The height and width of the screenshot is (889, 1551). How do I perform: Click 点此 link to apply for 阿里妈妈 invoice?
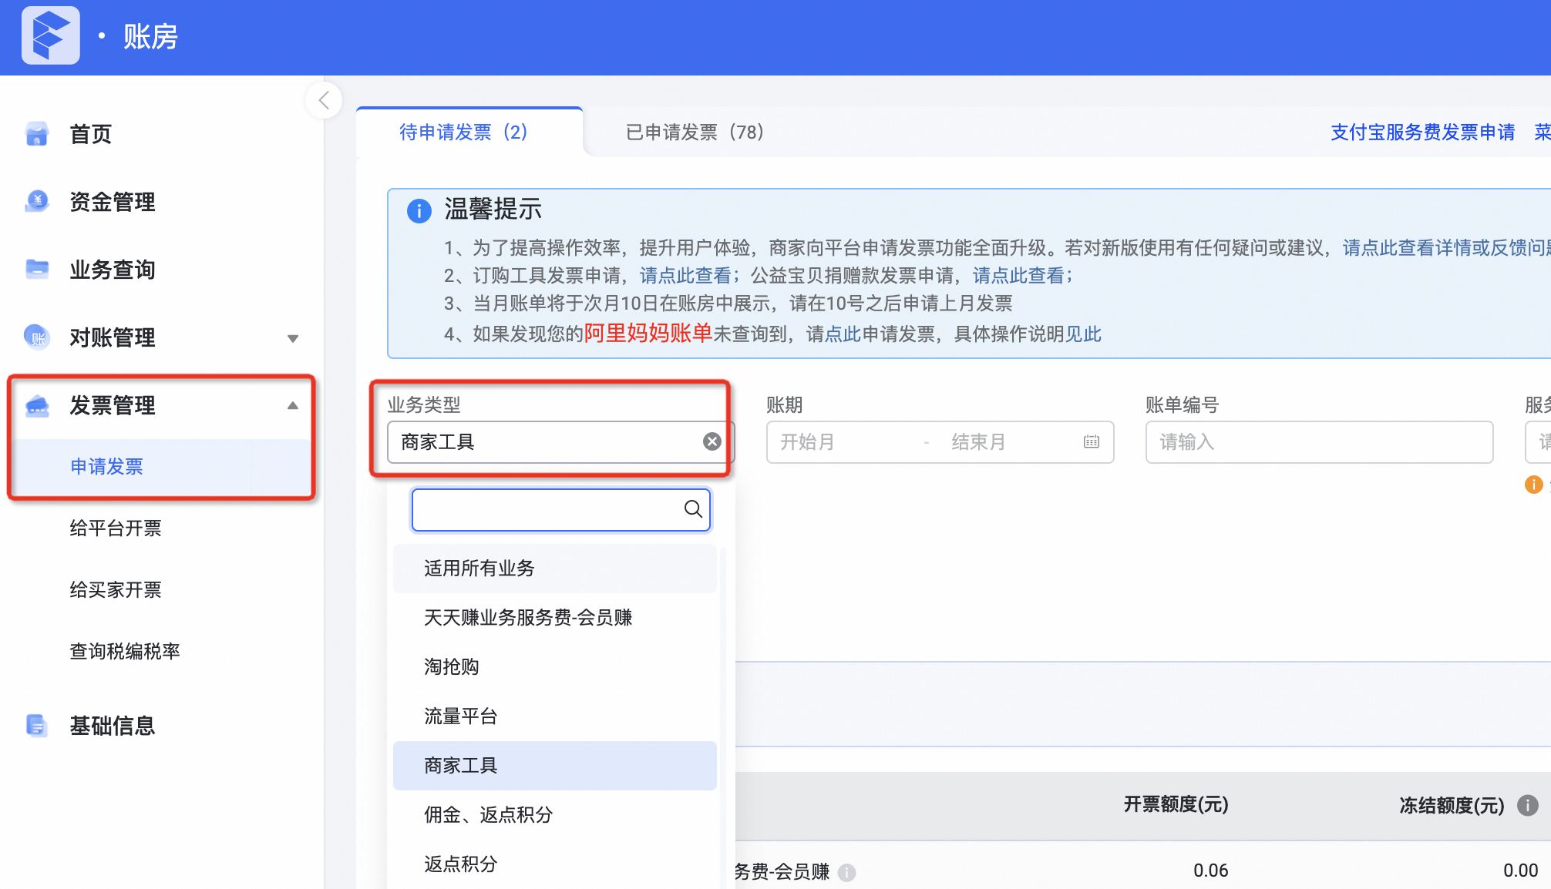tap(843, 334)
